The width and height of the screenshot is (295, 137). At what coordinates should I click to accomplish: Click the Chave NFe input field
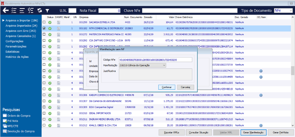(x=190, y=11)
